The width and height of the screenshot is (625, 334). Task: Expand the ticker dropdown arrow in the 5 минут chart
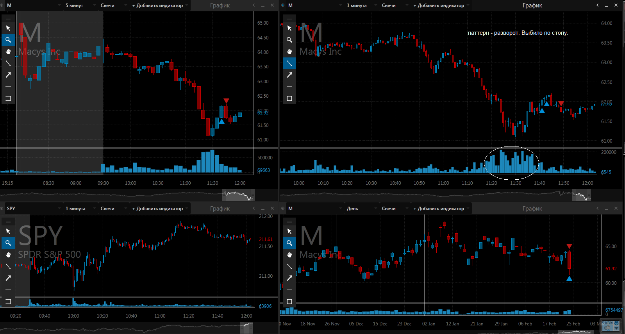point(59,5)
